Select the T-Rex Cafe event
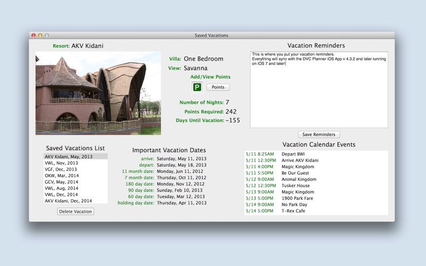The image size is (426, 266). [x=316, y=211]
